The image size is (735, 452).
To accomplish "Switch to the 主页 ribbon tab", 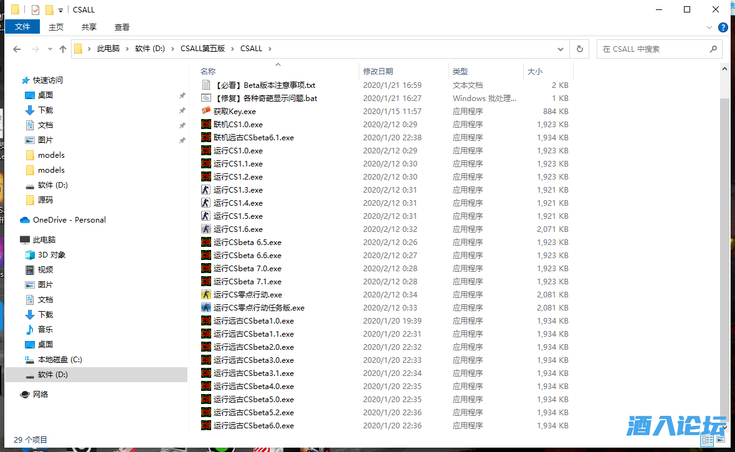I will coord(56,27).
